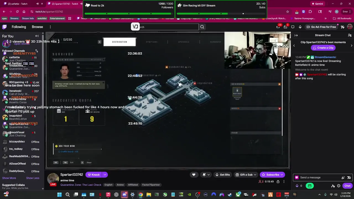Image resolution: width=354 pixels, height=199 pixels.
Task: Open the stream more options three dots
Action: [284, 182]
